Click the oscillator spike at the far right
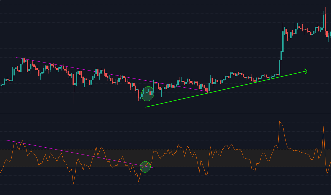The height and width of the screenshot is (195, 331). click(x=323, y=127)
